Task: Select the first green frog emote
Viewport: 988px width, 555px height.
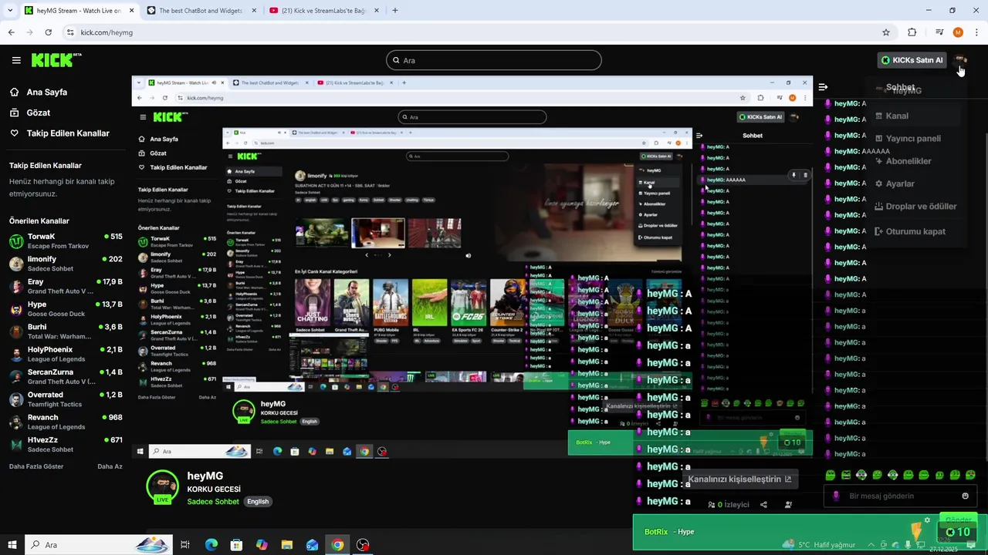Action: tap(831, 475)
